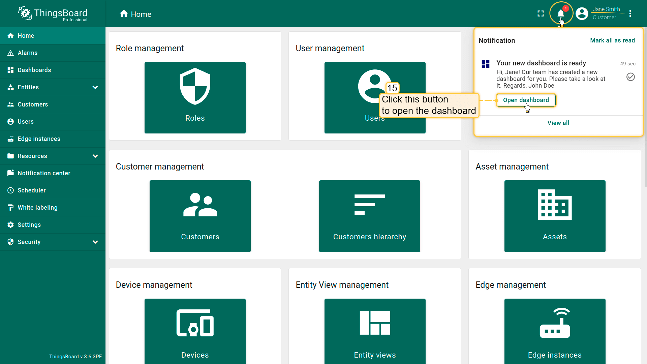Click View all notifications link
The width and height of the screenshot is (647, 364).
[x=558, y=123]
